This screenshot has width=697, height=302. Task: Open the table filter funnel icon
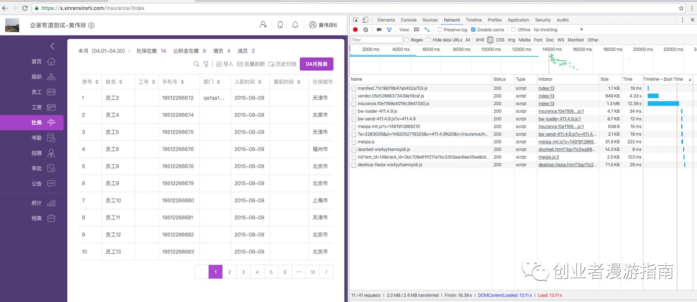(206, 64)
